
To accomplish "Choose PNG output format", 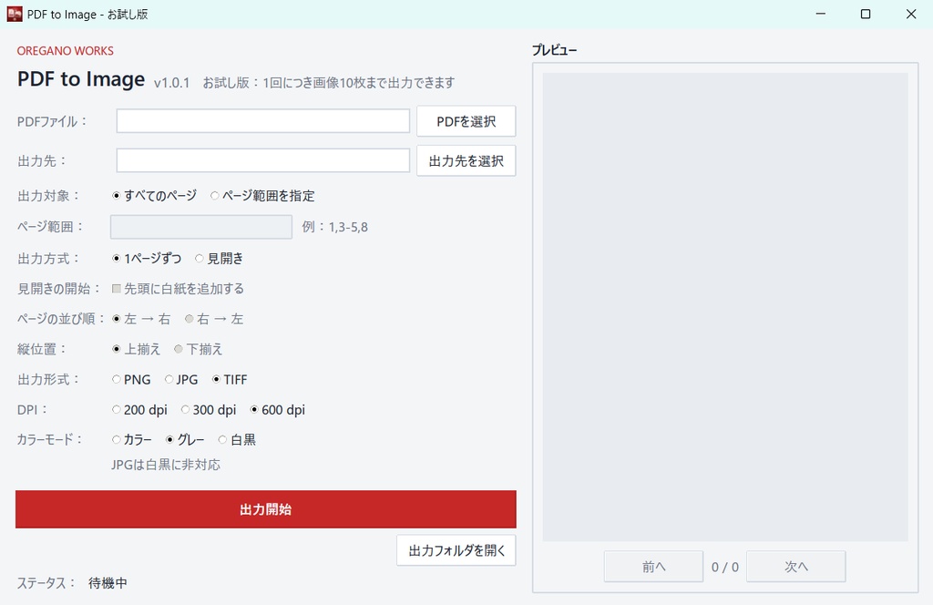I will click(x=131, y=380).
